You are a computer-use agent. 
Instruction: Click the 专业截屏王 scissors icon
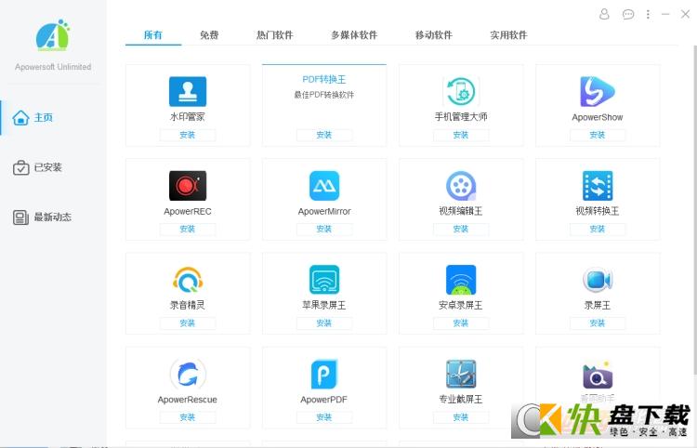pyautogui.click(x=461, y=374)
